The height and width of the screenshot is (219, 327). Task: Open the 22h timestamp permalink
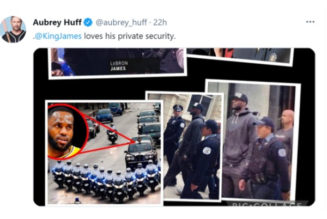[160, 22]
